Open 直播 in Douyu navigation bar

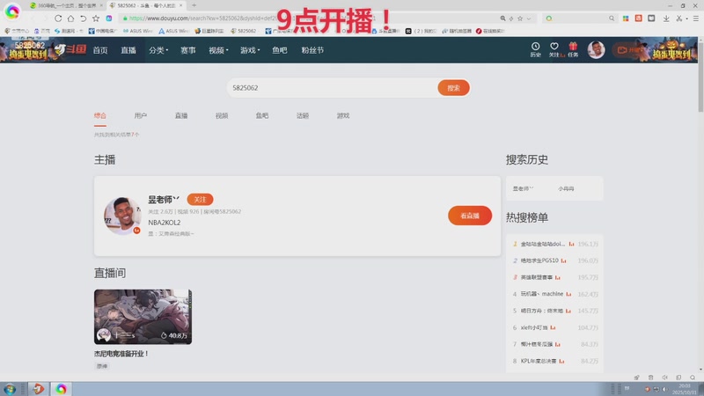pos(128,50)
